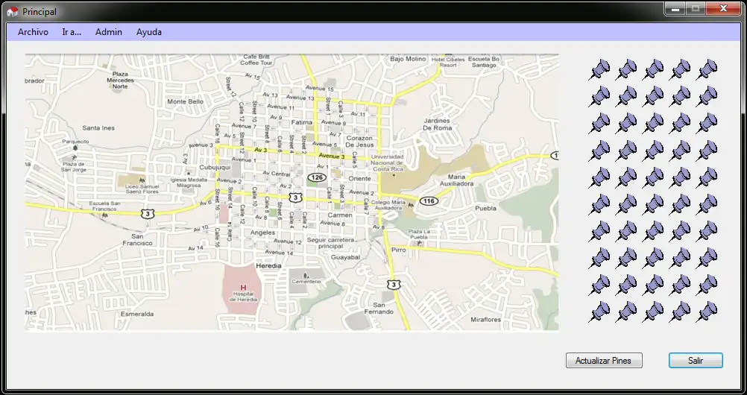Click the Monte Bello label on the map
This screenshot has height=395, width=747.
(186, 101)
